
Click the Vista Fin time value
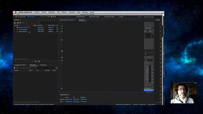pyautogui.click(x=76, y=102)
